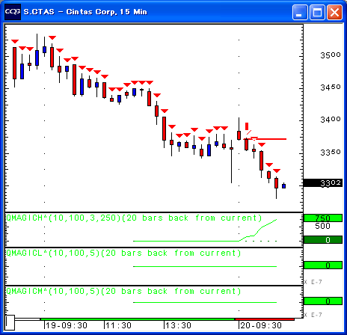The width and height of the screenshot is (347, 335).
Task: Click the green segment of the time scrollbar
Action: point(138,319)
